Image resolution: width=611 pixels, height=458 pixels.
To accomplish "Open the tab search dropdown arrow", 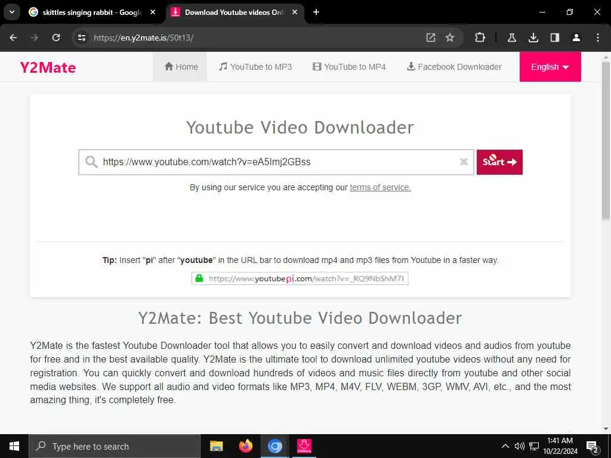I will point(12,12).
